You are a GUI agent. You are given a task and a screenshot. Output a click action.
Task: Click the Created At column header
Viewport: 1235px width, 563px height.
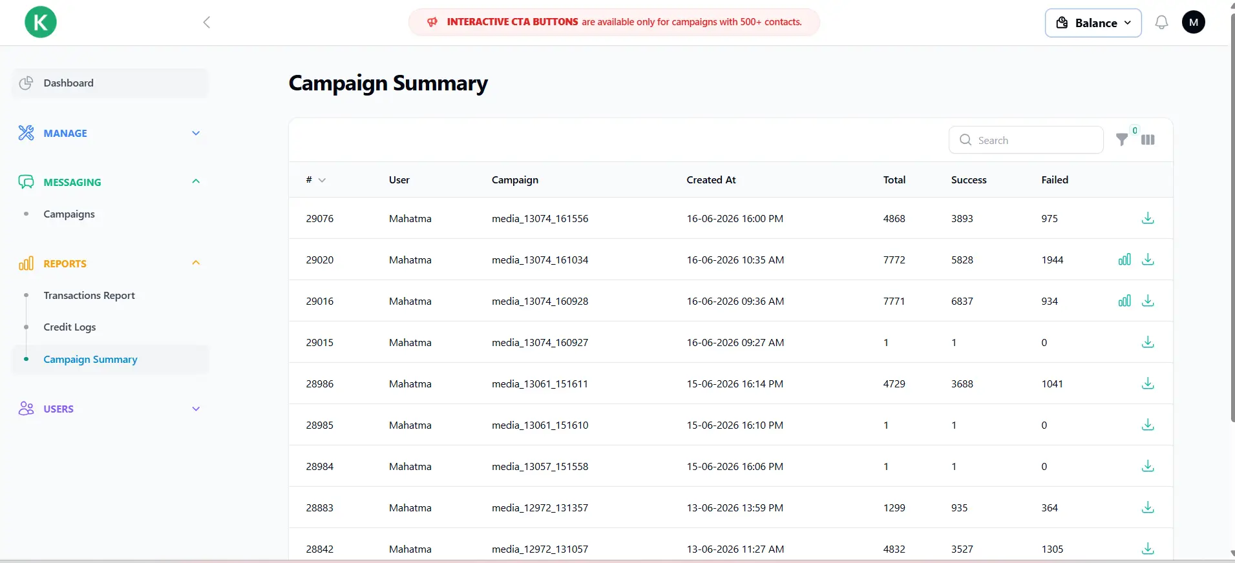click(x=711, y=180)
